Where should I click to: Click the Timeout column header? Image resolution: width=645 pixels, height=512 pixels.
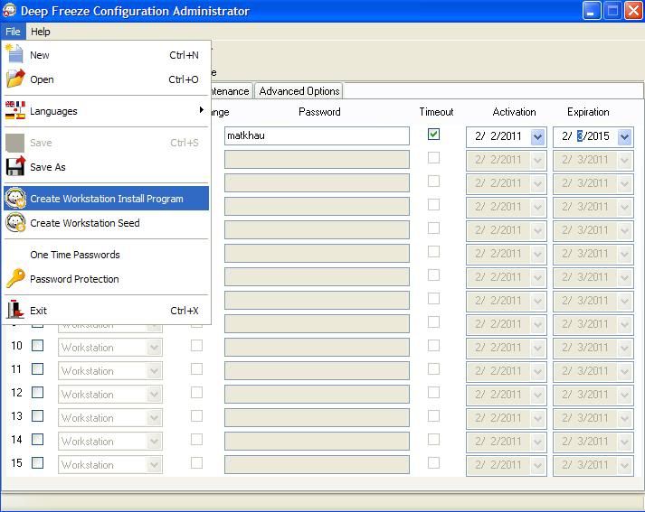pyautogui.click(x=436, y=112)
